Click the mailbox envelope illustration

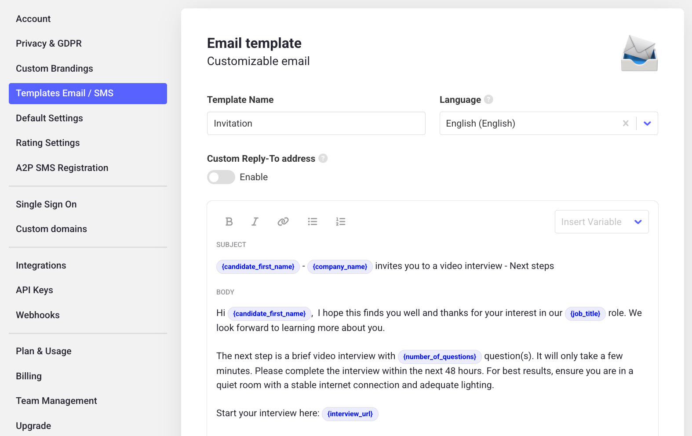[639, 53]
